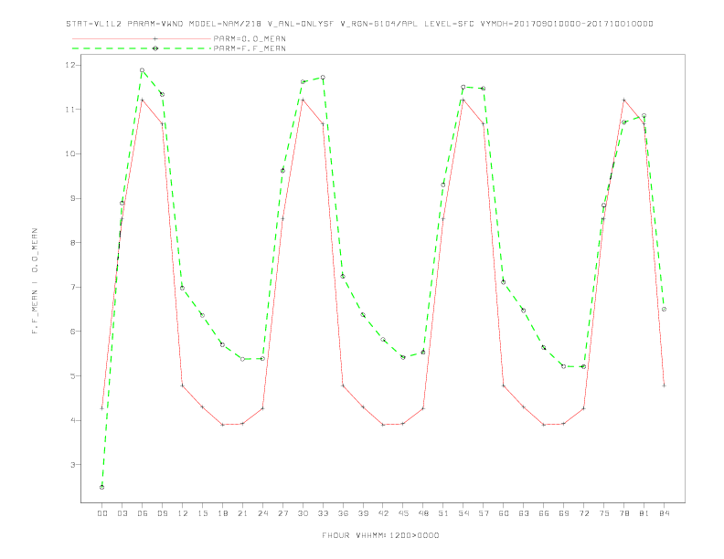Click x-axis hour label 42
Screen dimensions: 724x559
[383, 513]
